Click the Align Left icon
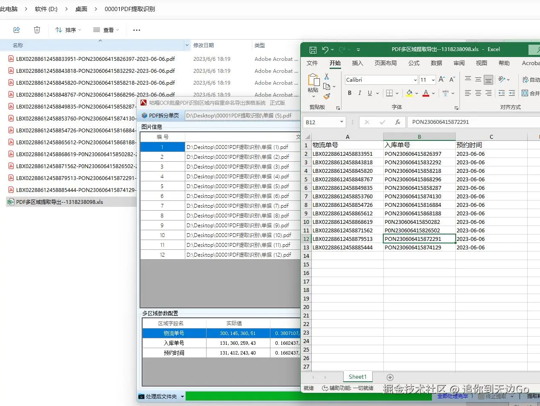The image size is (540, 406). pyautogui.click(x=468, y=93)
